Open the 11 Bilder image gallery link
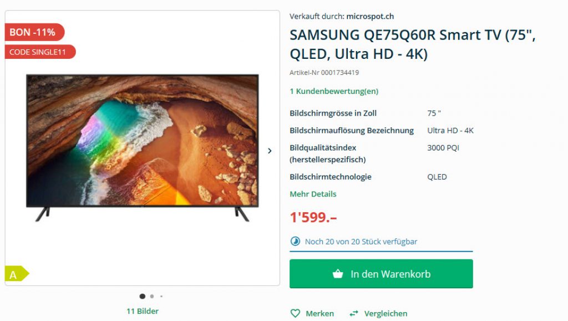The height and width of the screenshot is (321, 568). click(143, 311)
